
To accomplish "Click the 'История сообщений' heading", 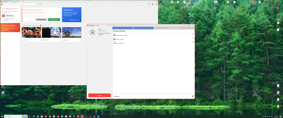I will coord(119,31).
